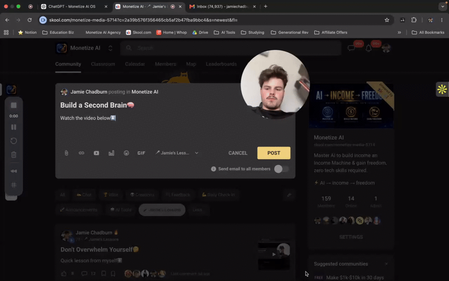
Task: Open the GIF picker
Action: click(x=141, y=153)
